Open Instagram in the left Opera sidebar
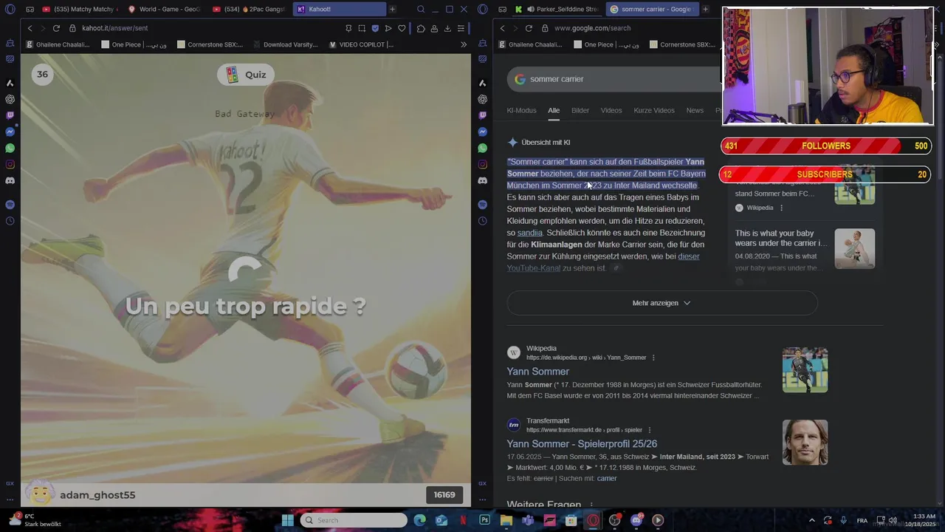This screenshot has height=532, width=945. click(x=10, y=164)
